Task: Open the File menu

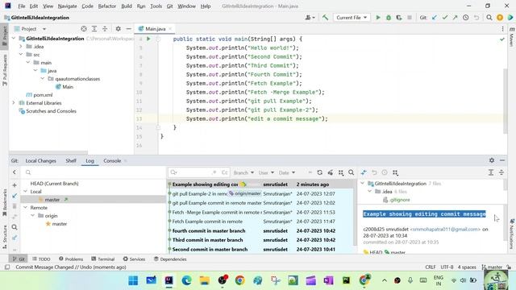Action: tap(22, 6)
